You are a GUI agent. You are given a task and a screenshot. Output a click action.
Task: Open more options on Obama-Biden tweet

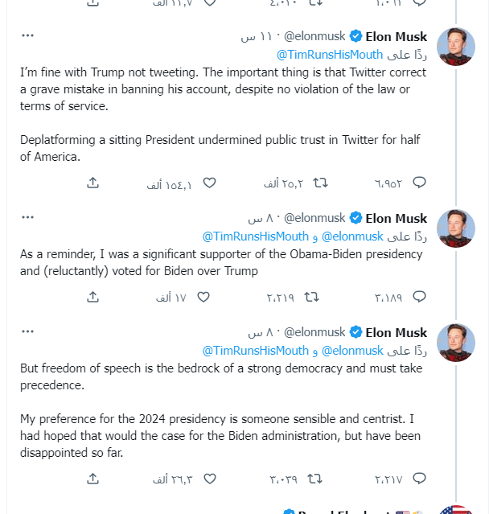point(28,218)
